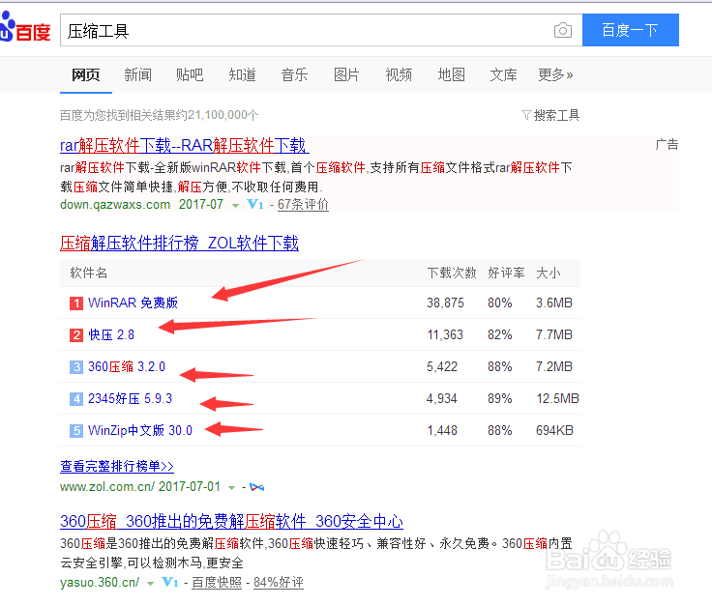Click rating 82% for 快压
This screenshot has width=712, height=606.
[500, 335]
